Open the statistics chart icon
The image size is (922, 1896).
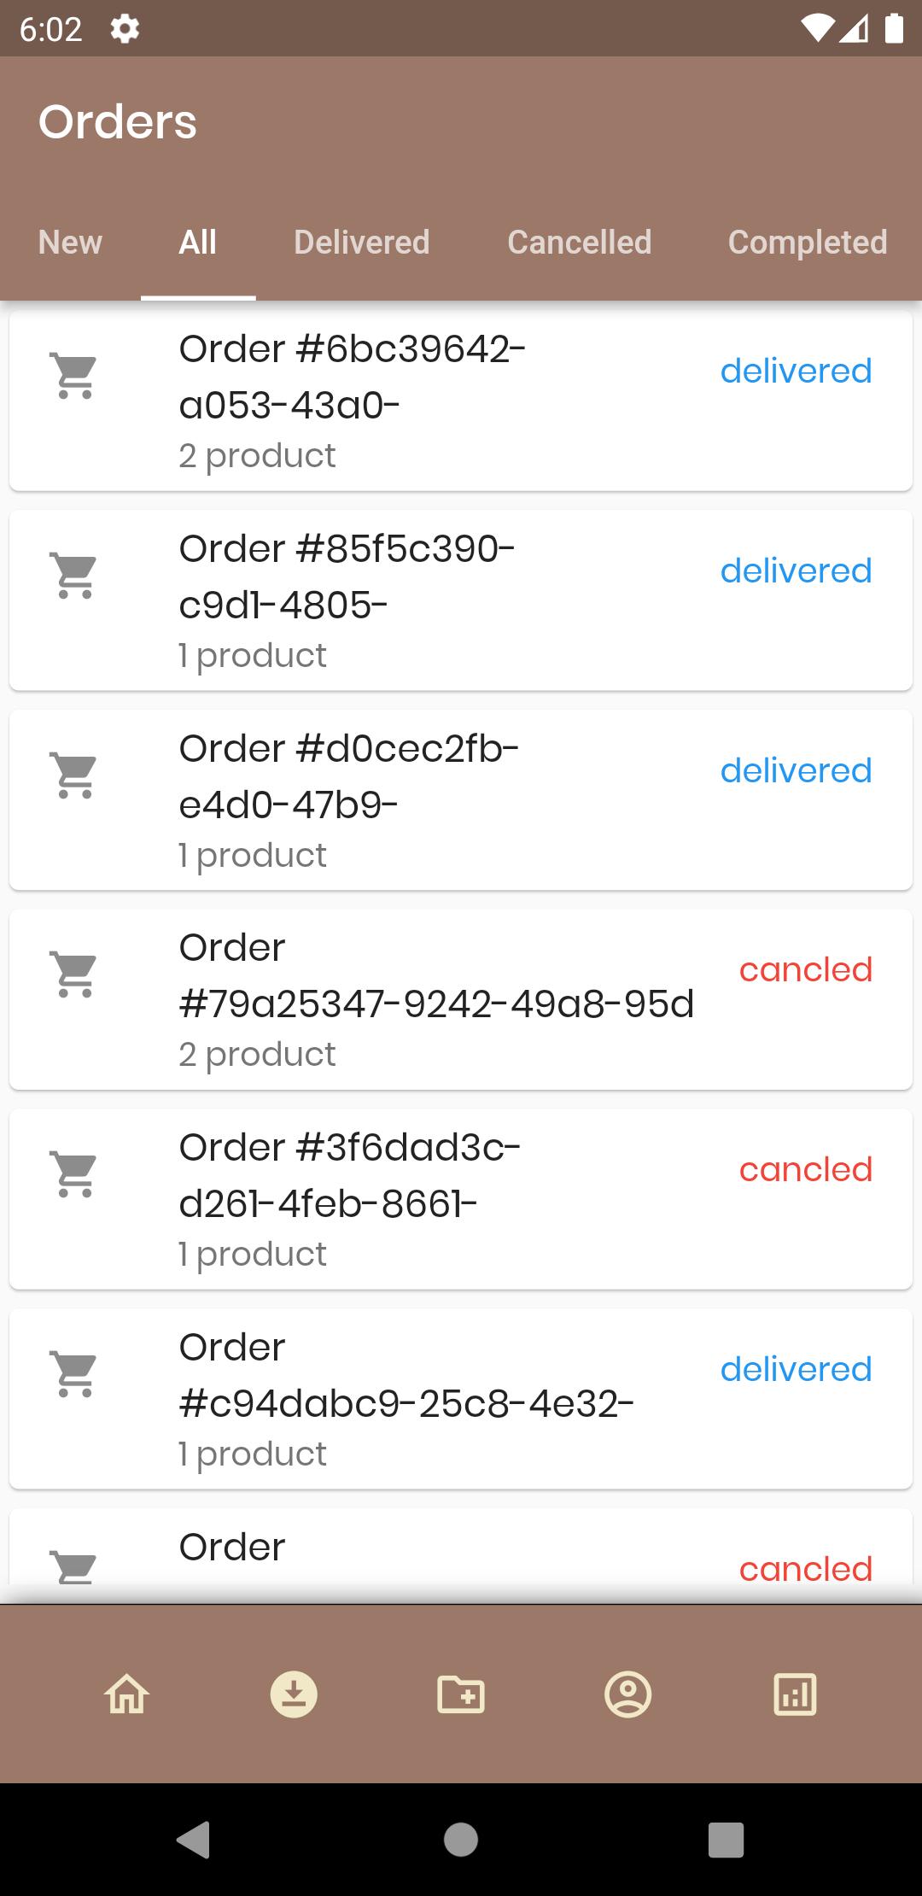point(795,1694)
